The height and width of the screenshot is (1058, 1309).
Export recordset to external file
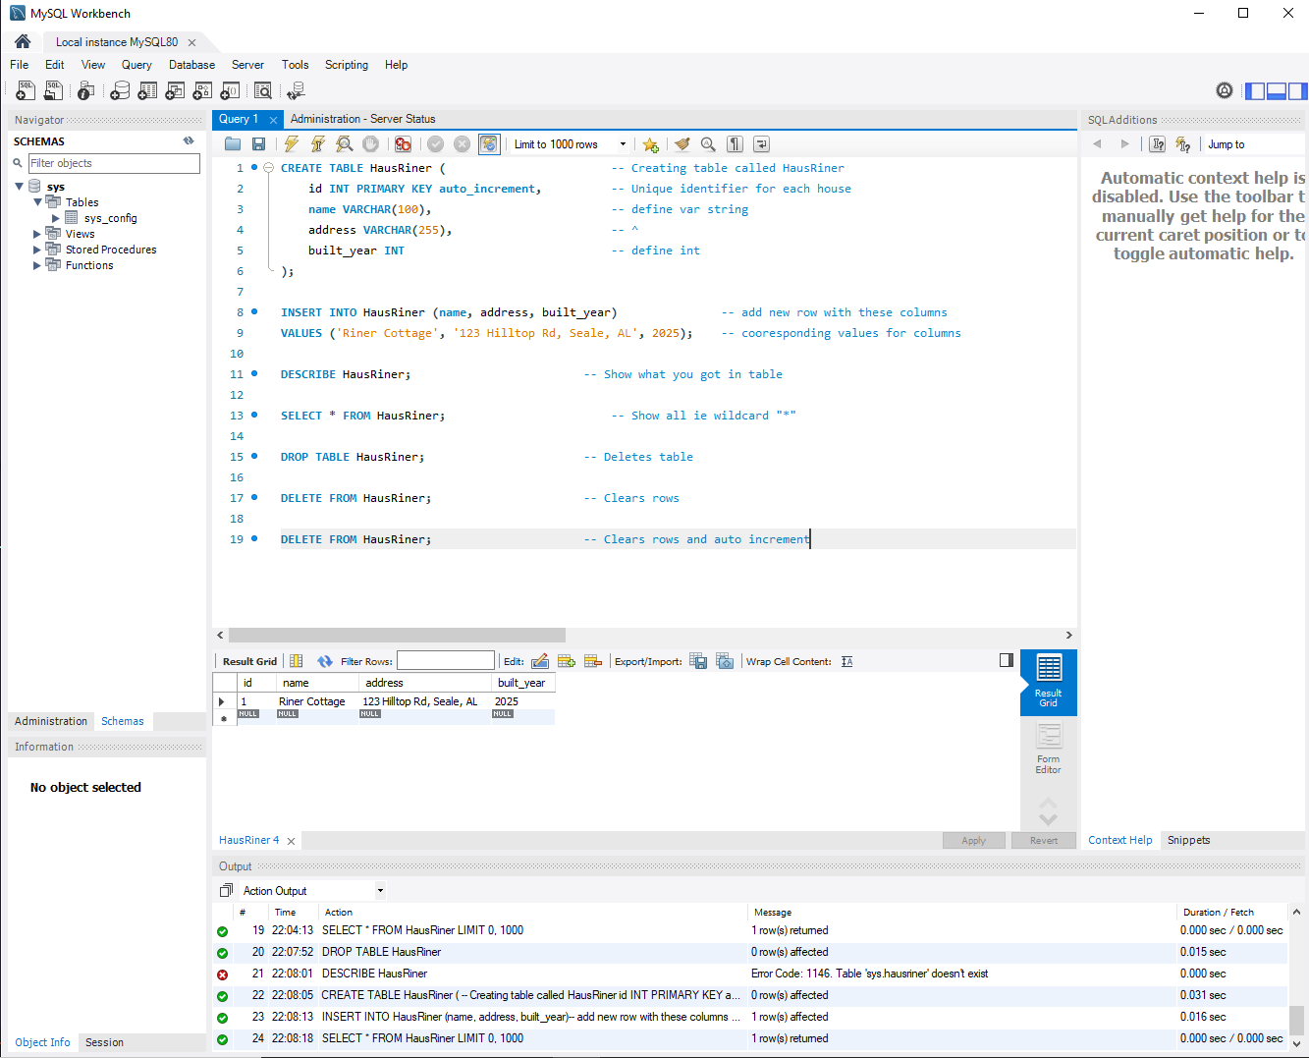coord(698,661)
